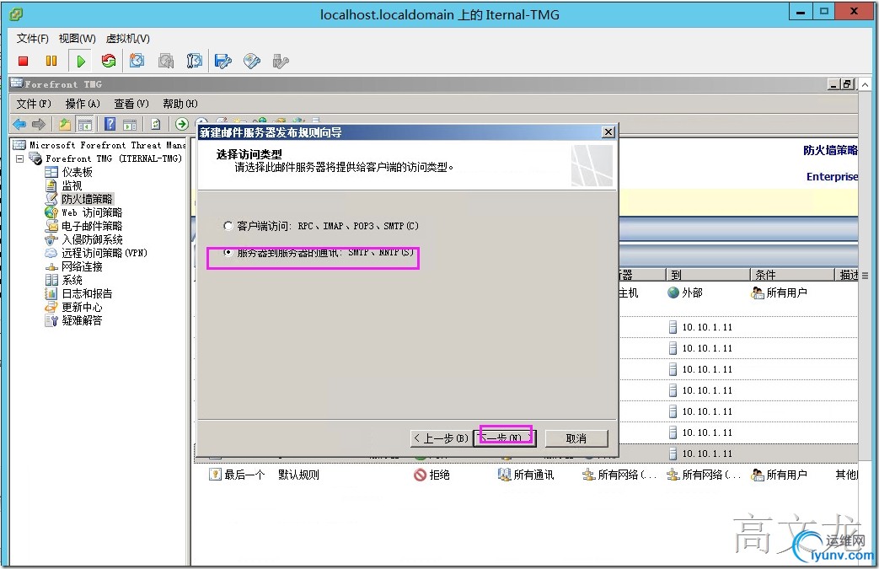
Task: Click the 所有通讯 protocol icon
Action: point(504,475)
